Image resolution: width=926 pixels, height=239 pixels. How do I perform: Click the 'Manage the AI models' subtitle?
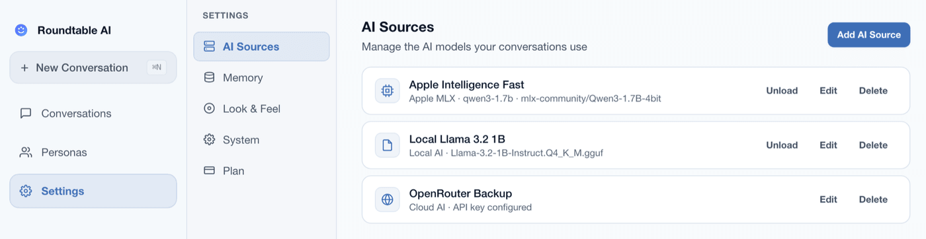tap(474, 47)
